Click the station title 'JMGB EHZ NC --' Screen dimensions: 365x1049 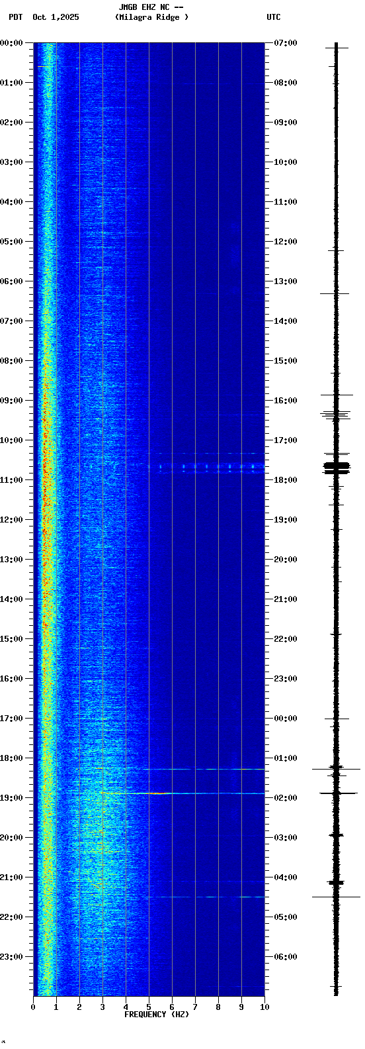(x=151, y=7)
